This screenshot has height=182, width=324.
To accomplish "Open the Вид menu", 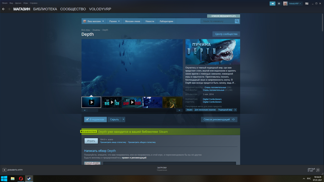I will tap(11, 3).
